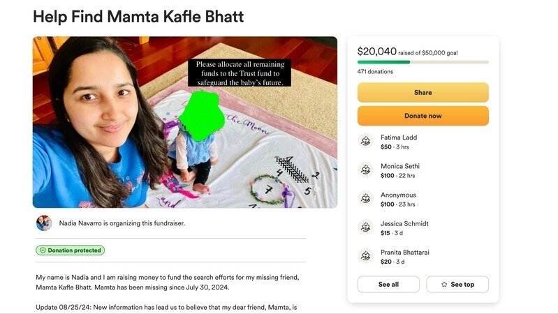
Task: Click Pranita Bhattarai's donor avatar icon
Action: [365, 255]
